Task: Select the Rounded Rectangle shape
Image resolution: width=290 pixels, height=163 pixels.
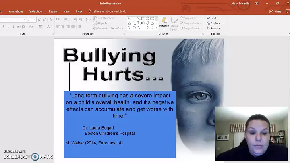Action: click(x=152, y=19)
